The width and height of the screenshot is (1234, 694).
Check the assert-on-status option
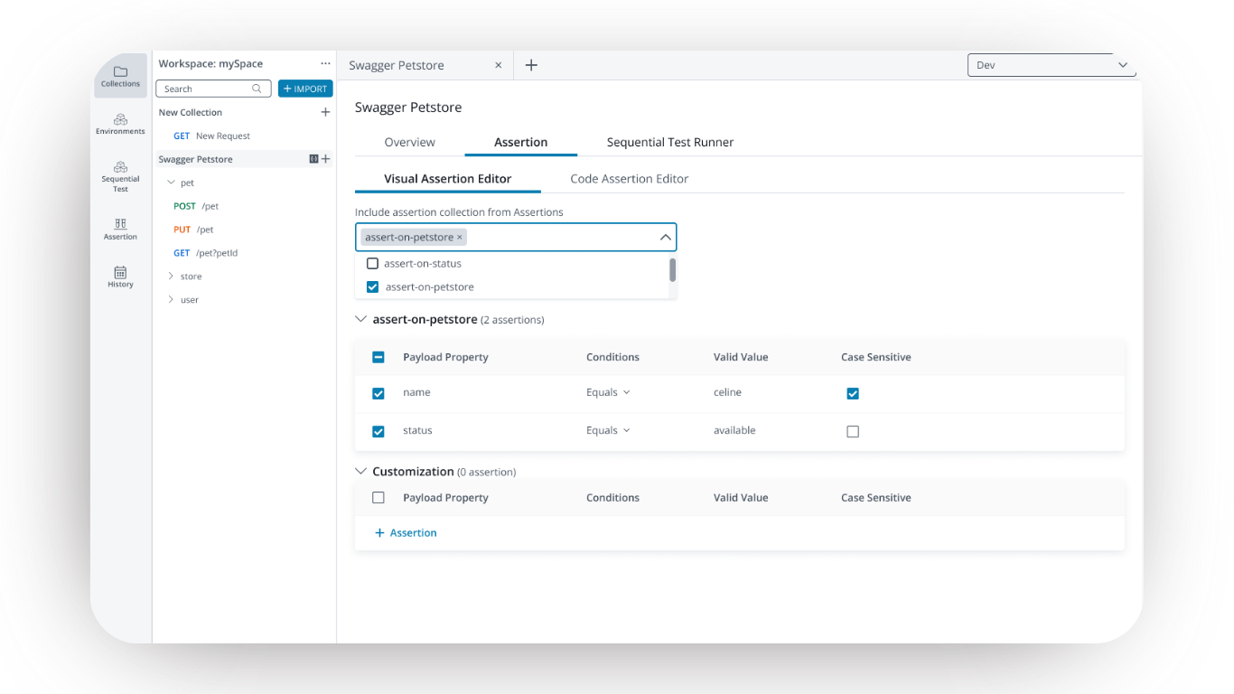pyautogui.click(x=372, y=264)
